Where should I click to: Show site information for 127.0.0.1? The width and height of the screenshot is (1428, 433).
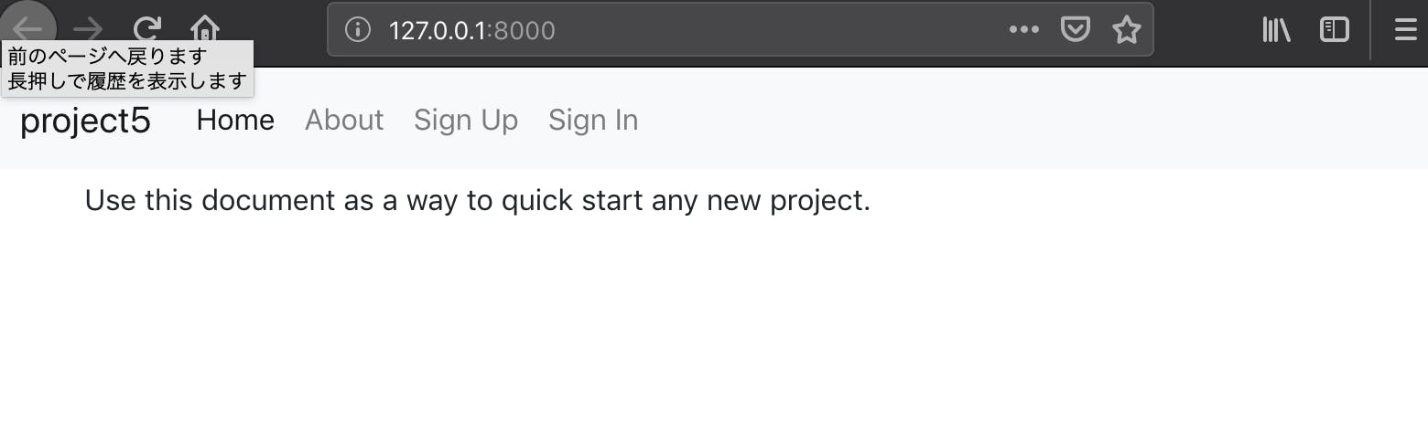pos(357,30)
